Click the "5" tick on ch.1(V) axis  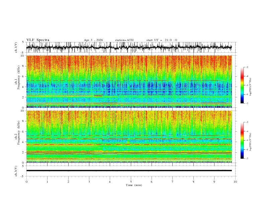tap(23, 42)
